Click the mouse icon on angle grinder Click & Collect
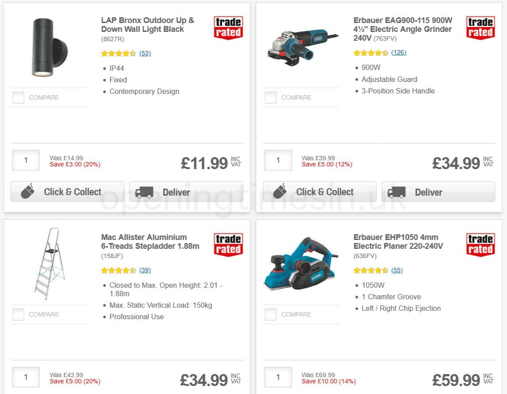Image resolution: width=507 pixels, height=394 pixels. tap(280, 191)
